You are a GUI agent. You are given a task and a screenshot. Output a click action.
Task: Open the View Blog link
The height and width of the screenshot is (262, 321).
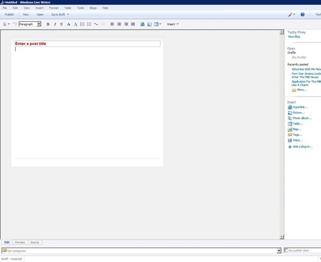tap(294, 37)
